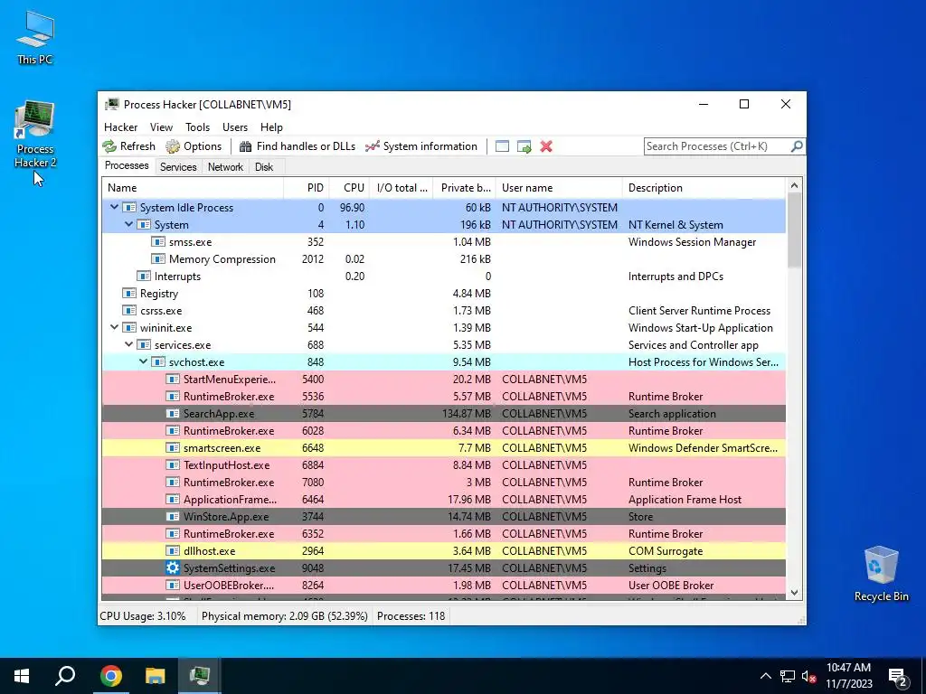Select the UserOOBEBroker row
The width and height of the screenshot is (926, 694).
(x=444, y=585)
